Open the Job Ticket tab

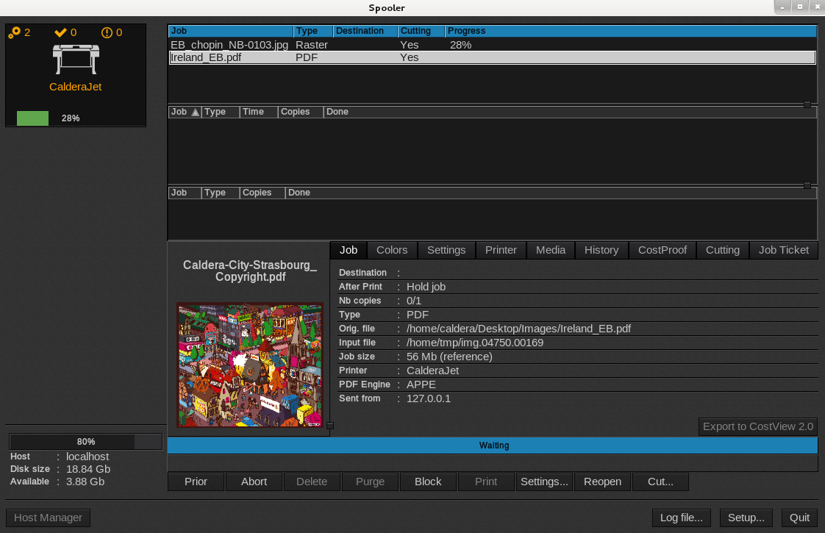pyautogui.click(x=783, y=250)
